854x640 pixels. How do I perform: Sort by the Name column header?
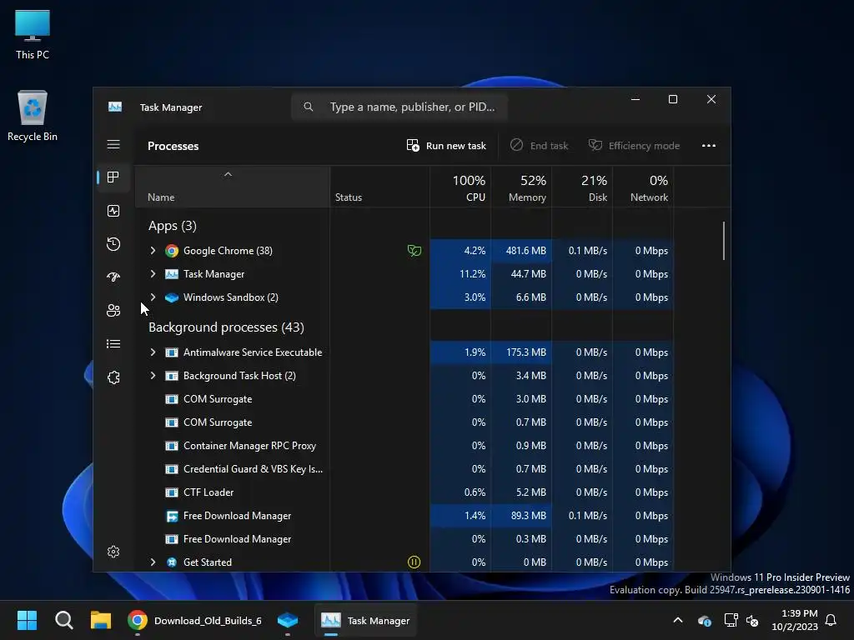coord(232,187)
